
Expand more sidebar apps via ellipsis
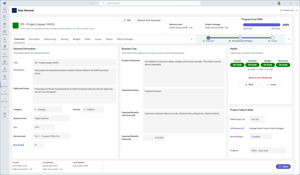coord(4,107)
